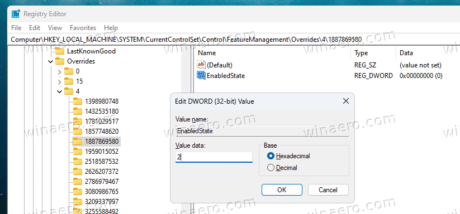Screen dimensions: 460x214
Task: Click the Value data input field
Action: [214, 157]
